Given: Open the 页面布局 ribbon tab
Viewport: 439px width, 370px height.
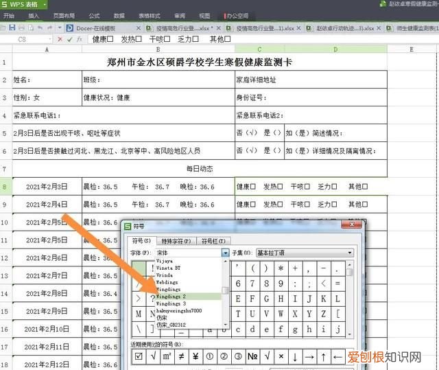Looking at the screenshot, I should [64, 16].
